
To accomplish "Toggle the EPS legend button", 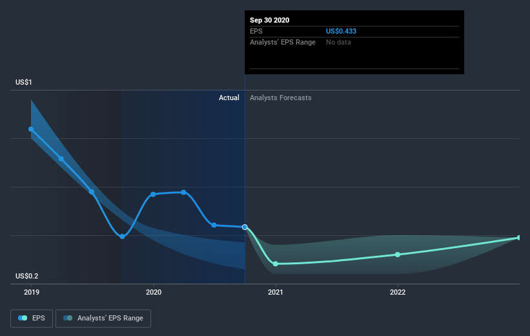I will point(32,319).
